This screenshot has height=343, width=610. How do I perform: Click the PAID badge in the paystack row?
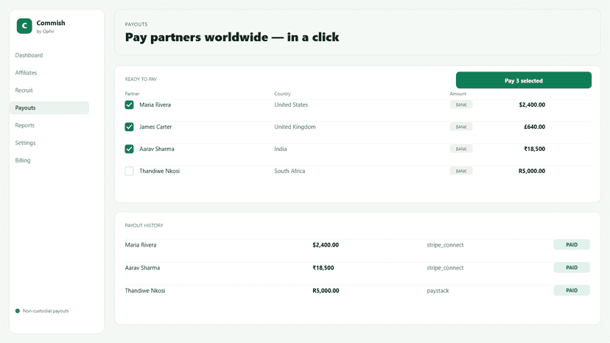coord(572,291)
